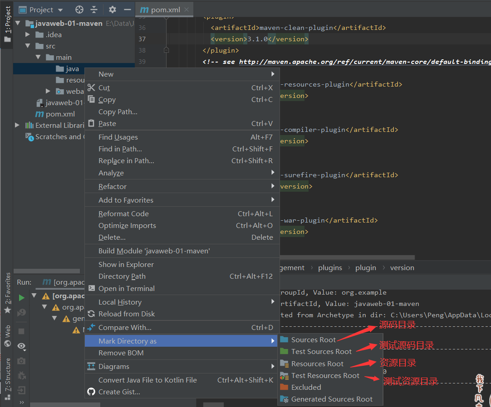Close the pom.xml editor tab
Screen dimensions: 491x407
[187, 10]
